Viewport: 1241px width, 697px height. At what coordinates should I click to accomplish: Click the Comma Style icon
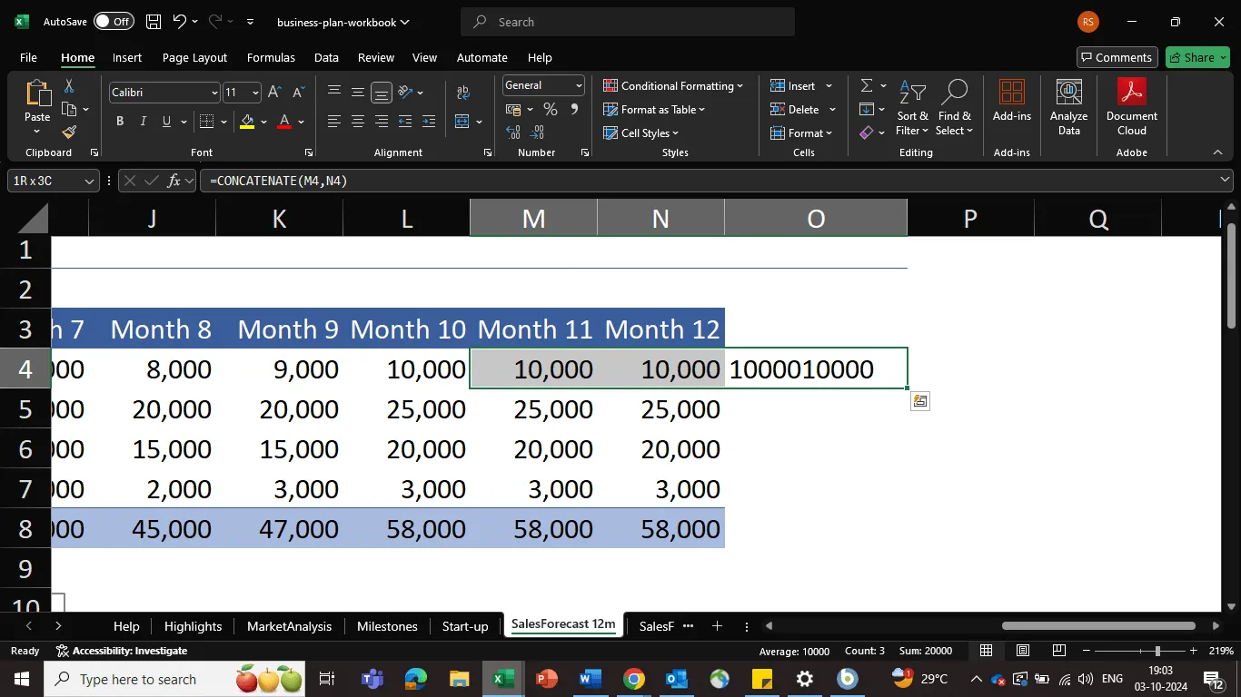pos(574,110)
